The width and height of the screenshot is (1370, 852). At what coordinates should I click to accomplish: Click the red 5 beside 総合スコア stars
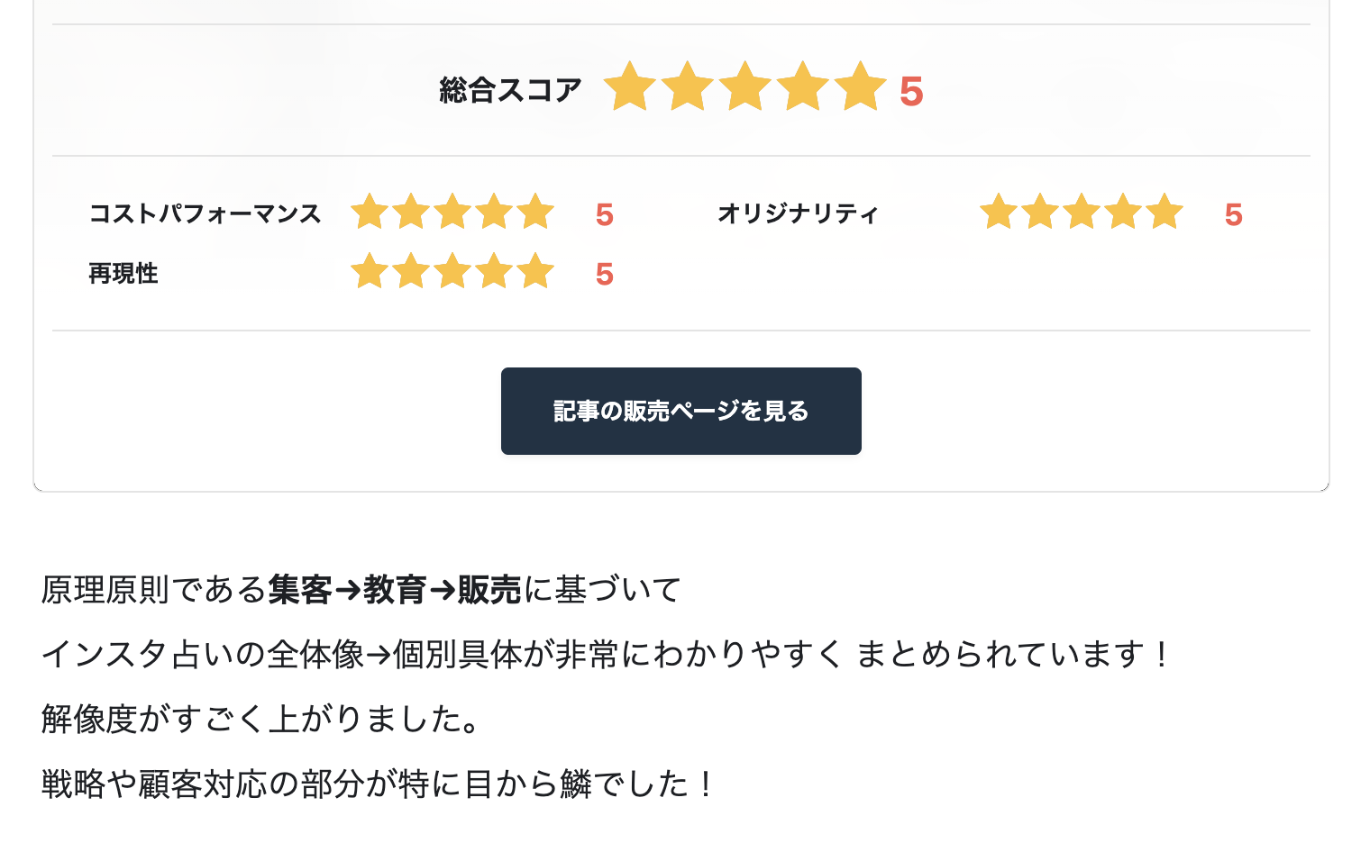click(911, 92)
